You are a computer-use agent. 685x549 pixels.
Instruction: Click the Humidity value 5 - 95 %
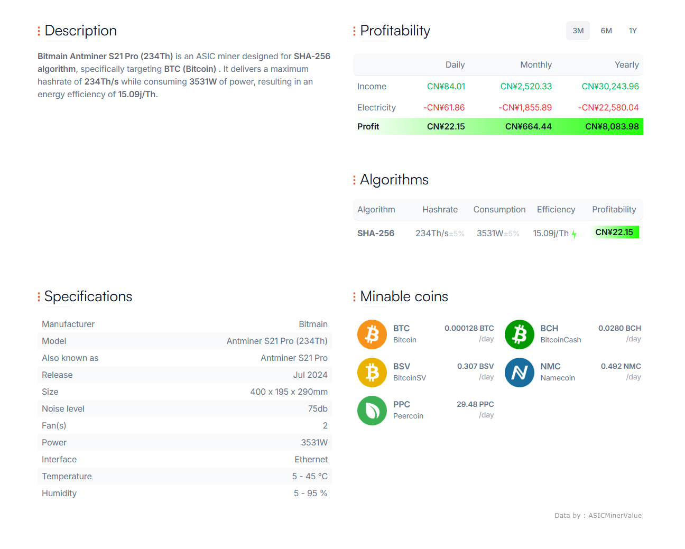coord(311,493)
